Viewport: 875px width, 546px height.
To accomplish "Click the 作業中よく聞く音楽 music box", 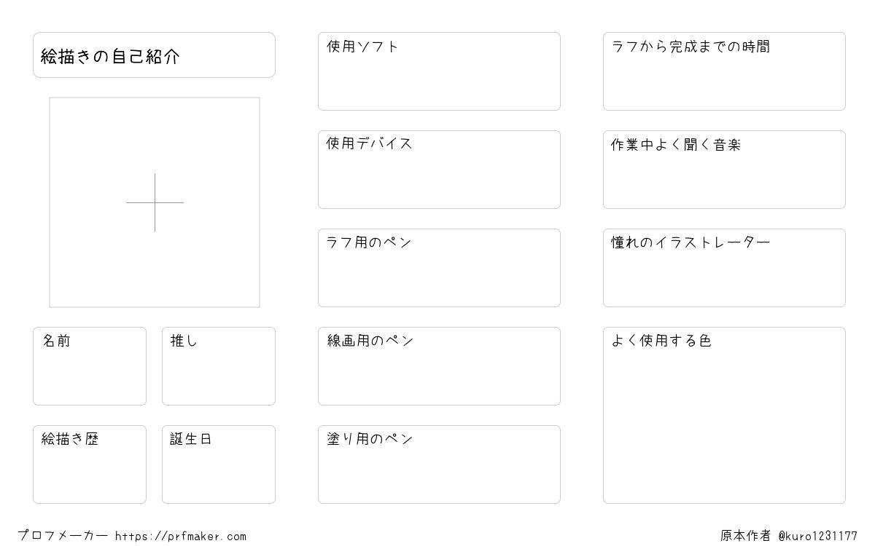I will (x=724, y=170).
